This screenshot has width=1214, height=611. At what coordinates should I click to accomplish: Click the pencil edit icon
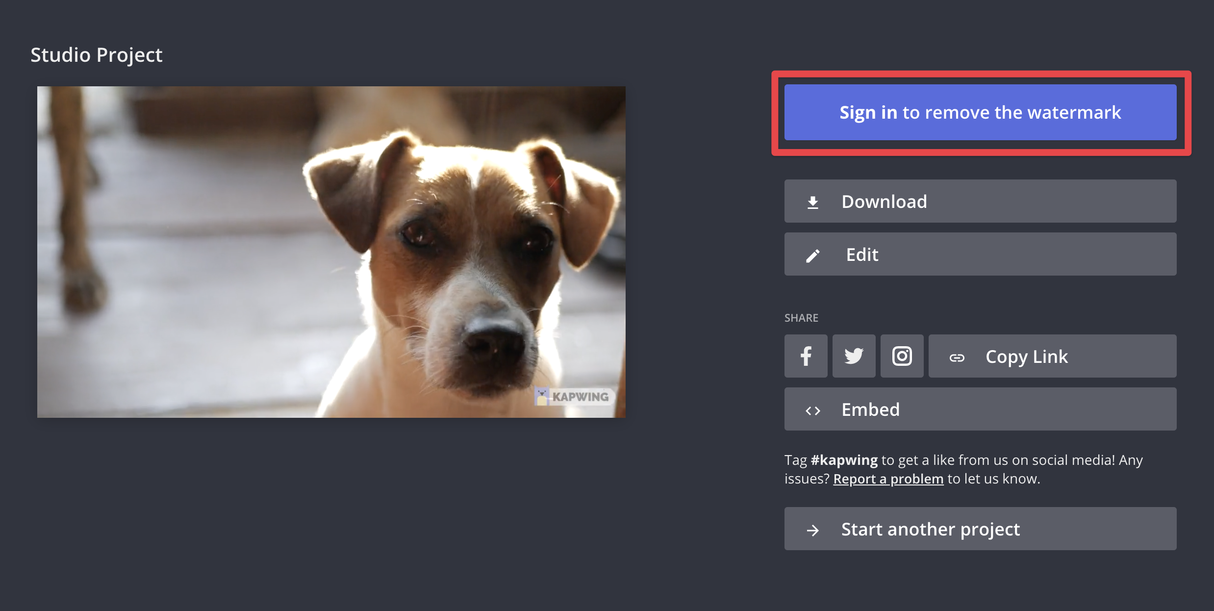point(812,255)
